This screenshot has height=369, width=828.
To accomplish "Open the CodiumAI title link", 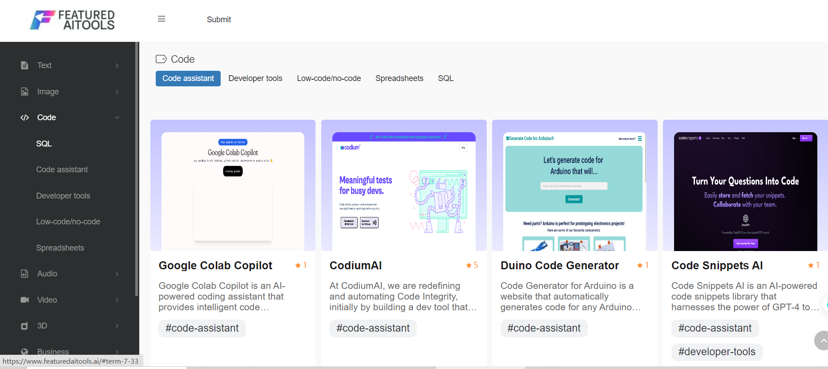I will 355,265.
